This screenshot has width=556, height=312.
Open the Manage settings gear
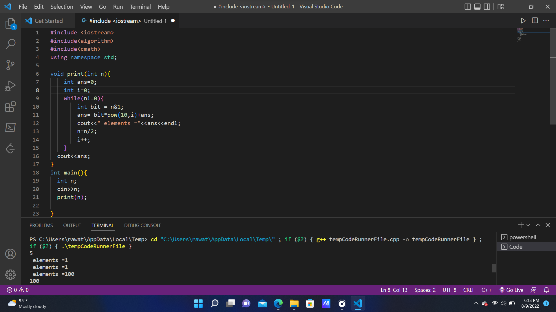10,275
